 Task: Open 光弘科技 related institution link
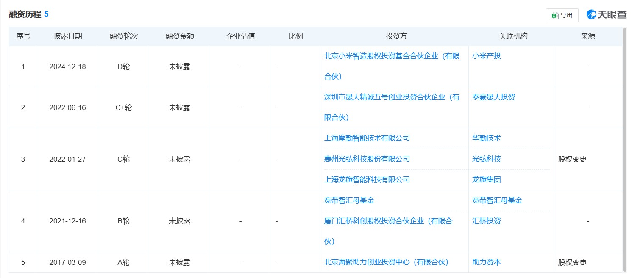[x=487, y=159]
